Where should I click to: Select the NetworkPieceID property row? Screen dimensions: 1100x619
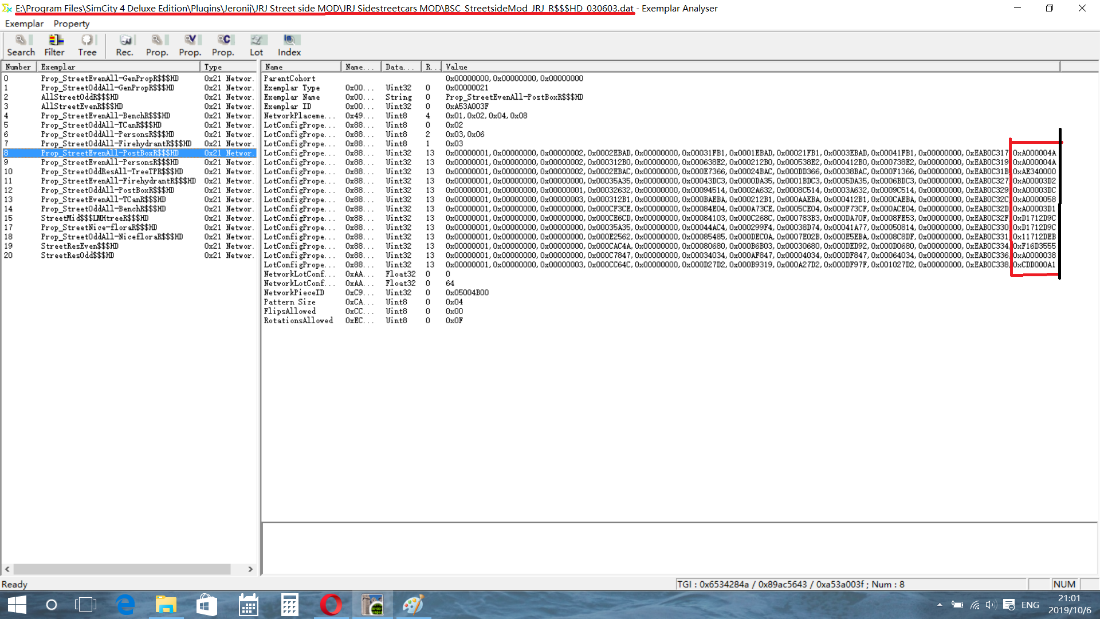point(661,293)
